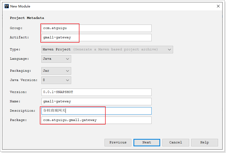This screenshot has height=153, width=226.
Task: Click the Version input field
Action: click(x=96, y=92)
